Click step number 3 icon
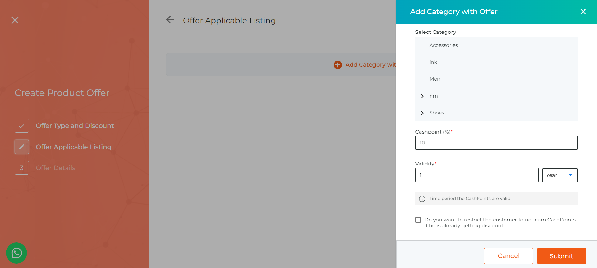 (x=22, y=168)
